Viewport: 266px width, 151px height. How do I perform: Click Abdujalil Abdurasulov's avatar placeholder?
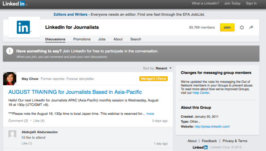13,134
